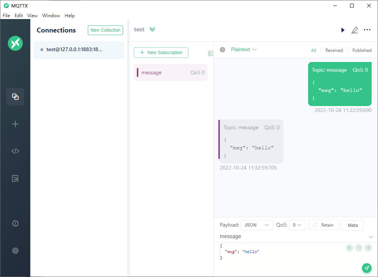Show All messages tab
The image size is (378, 277).
313,50
